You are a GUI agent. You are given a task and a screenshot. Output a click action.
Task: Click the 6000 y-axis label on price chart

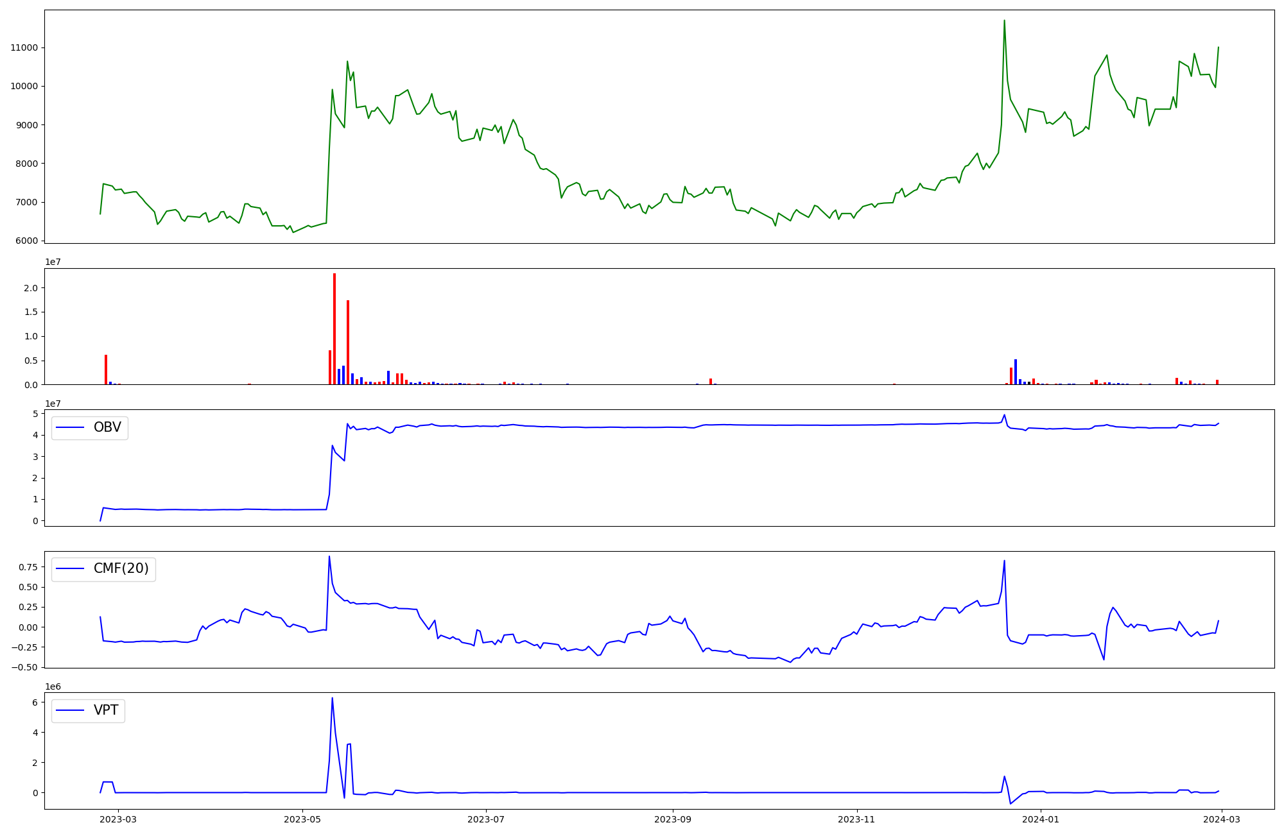pos(26,241)
